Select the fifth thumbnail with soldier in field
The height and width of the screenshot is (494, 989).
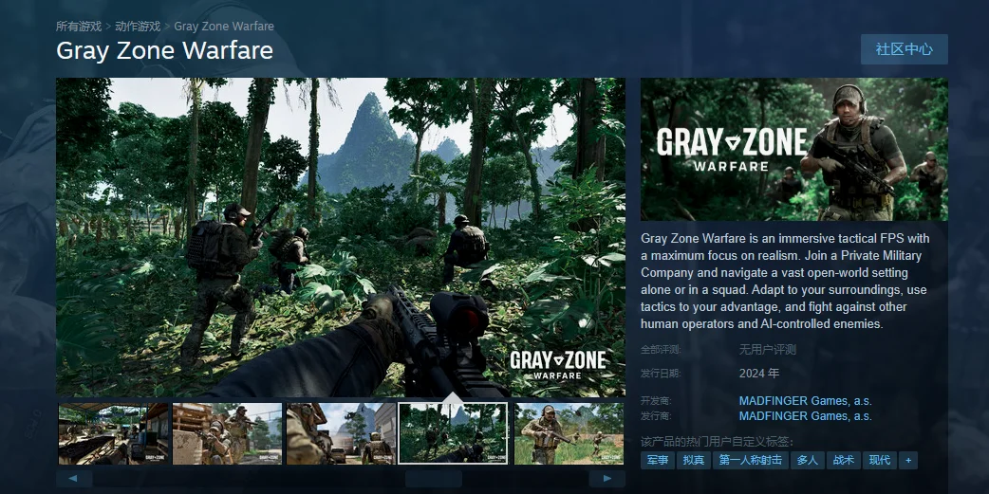pyautogui.click(x=569, y=433)
